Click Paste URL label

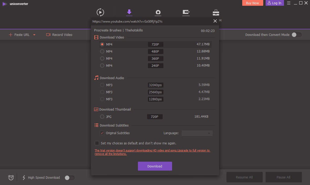[22, 35]
